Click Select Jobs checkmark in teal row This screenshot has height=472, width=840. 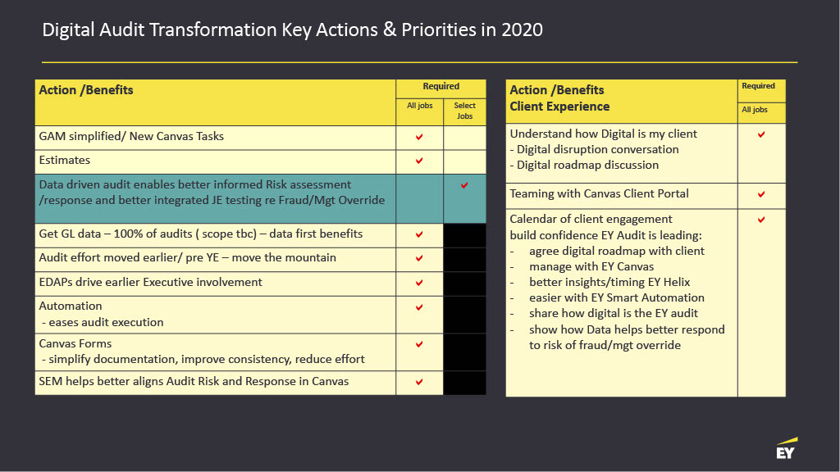[464, 186]
